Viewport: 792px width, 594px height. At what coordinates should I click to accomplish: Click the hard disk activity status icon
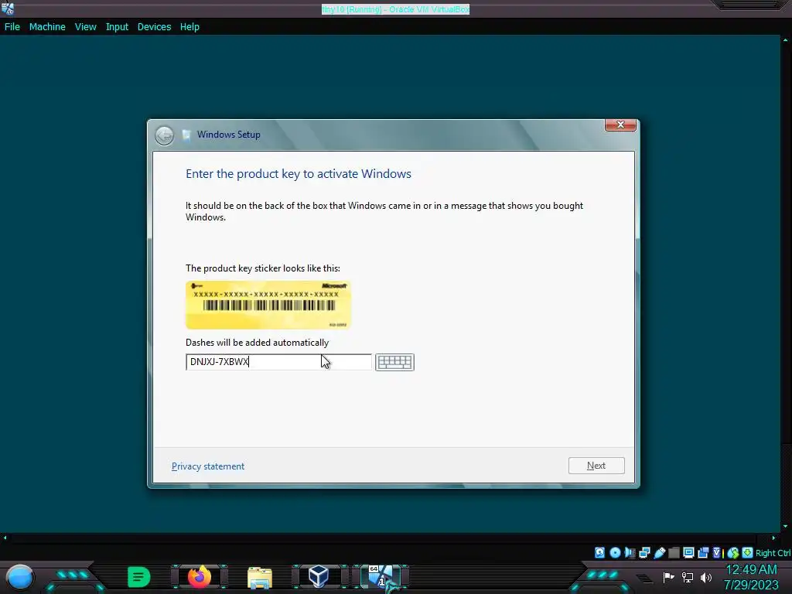tap(599, 552)
